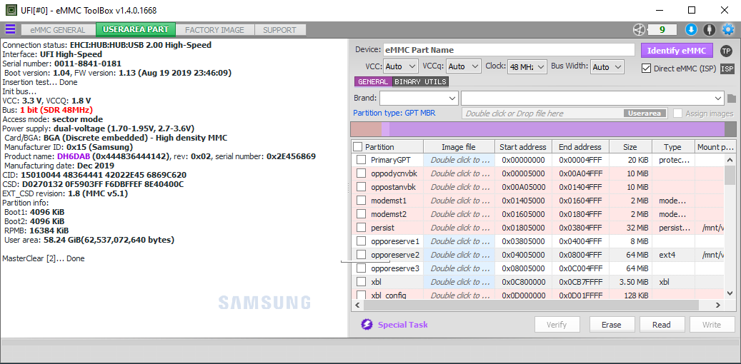The height and width of the screenshot is (364, 741).
Task: Click the Size column header
Action: (x=630, y=147)
